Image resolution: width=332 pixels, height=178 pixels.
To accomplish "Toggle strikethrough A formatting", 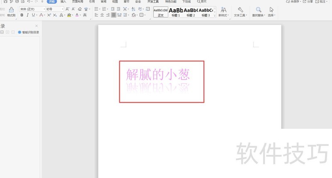I will coord(41,15).
